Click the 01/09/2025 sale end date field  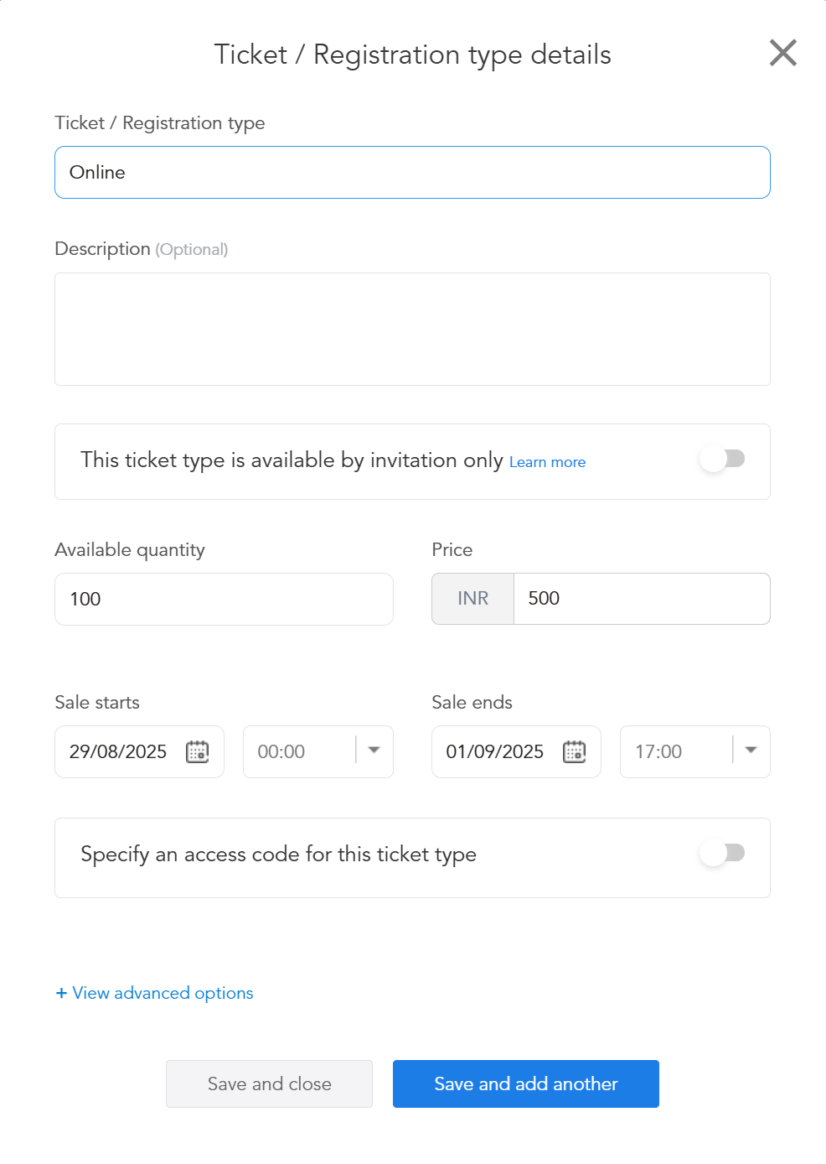[x=516, y=751]
